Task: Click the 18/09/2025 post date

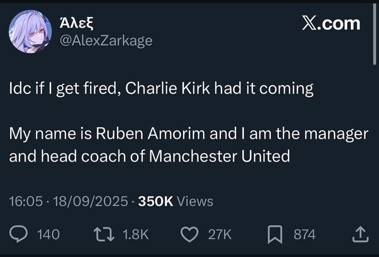Action: 89,201
